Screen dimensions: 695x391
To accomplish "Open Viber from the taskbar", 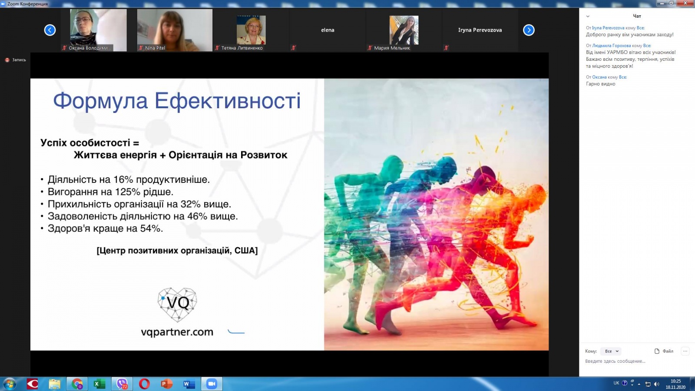I will point(122,384).
